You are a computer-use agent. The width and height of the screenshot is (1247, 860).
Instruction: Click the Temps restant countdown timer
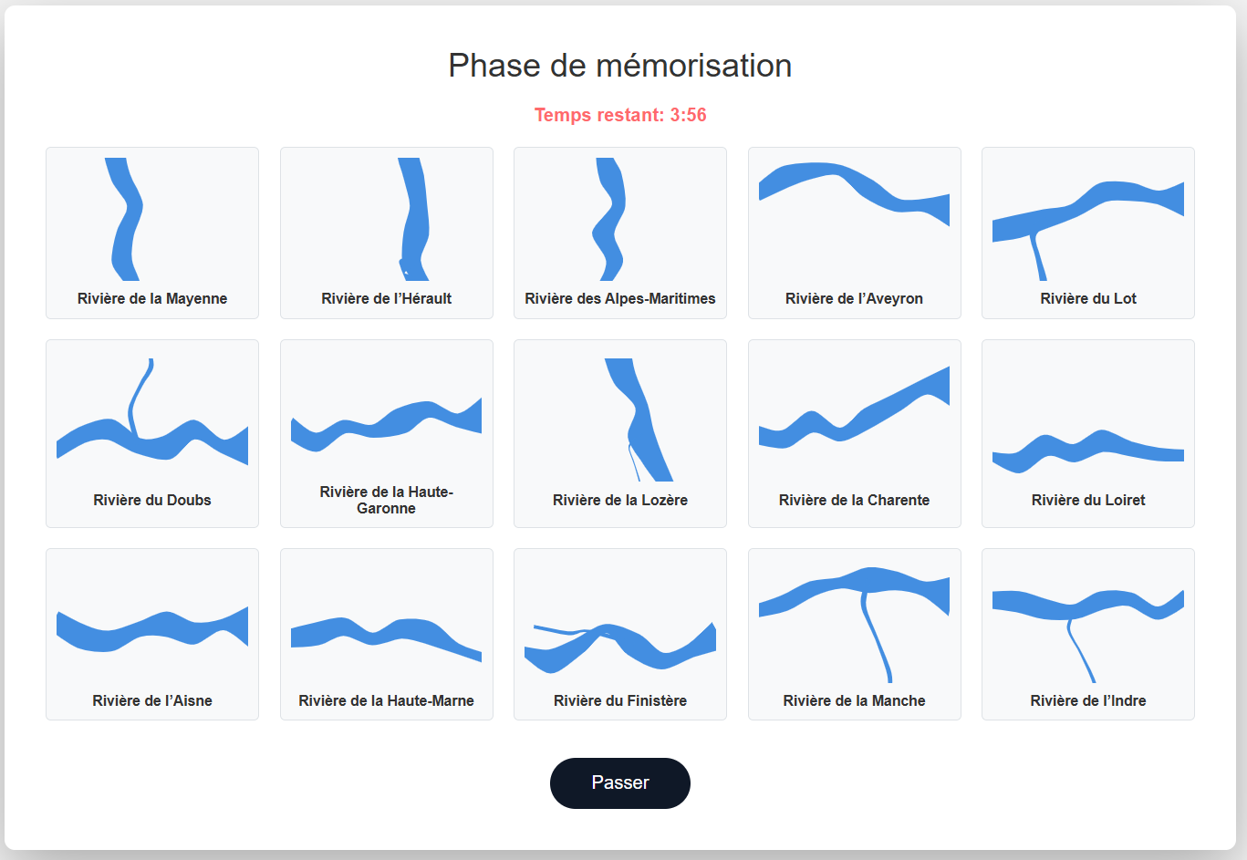[619, 115]
